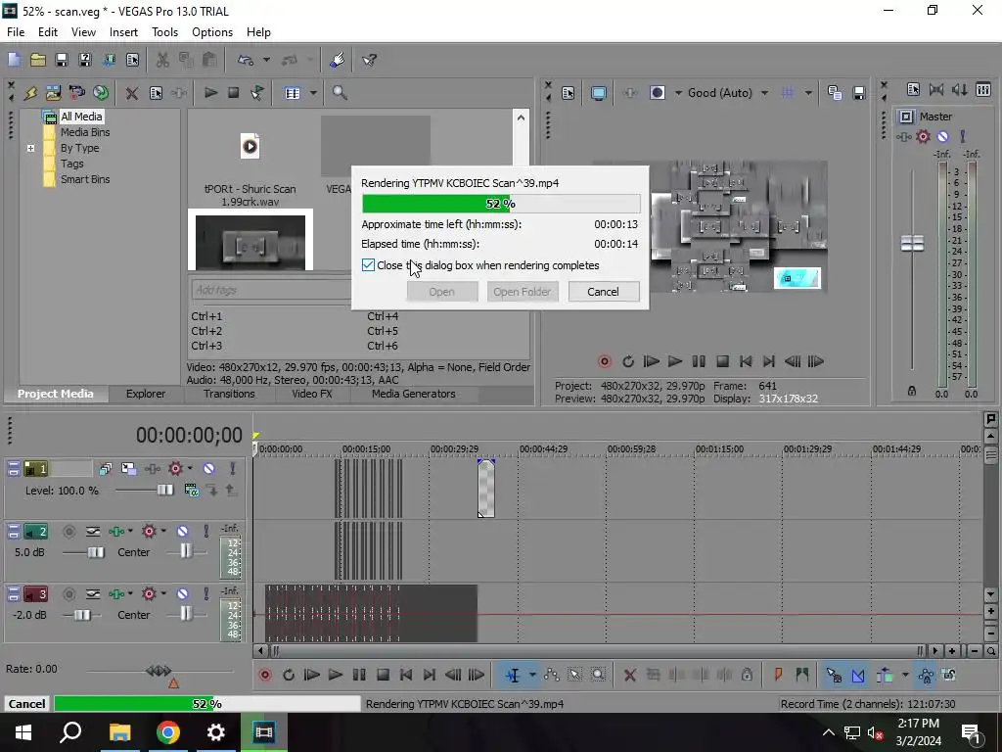The height and width of the screenshot is (752, 1002).
Task: Click the copy snapshot to clipboard icon
Action: pyautogui.click(x=834, y=93)
